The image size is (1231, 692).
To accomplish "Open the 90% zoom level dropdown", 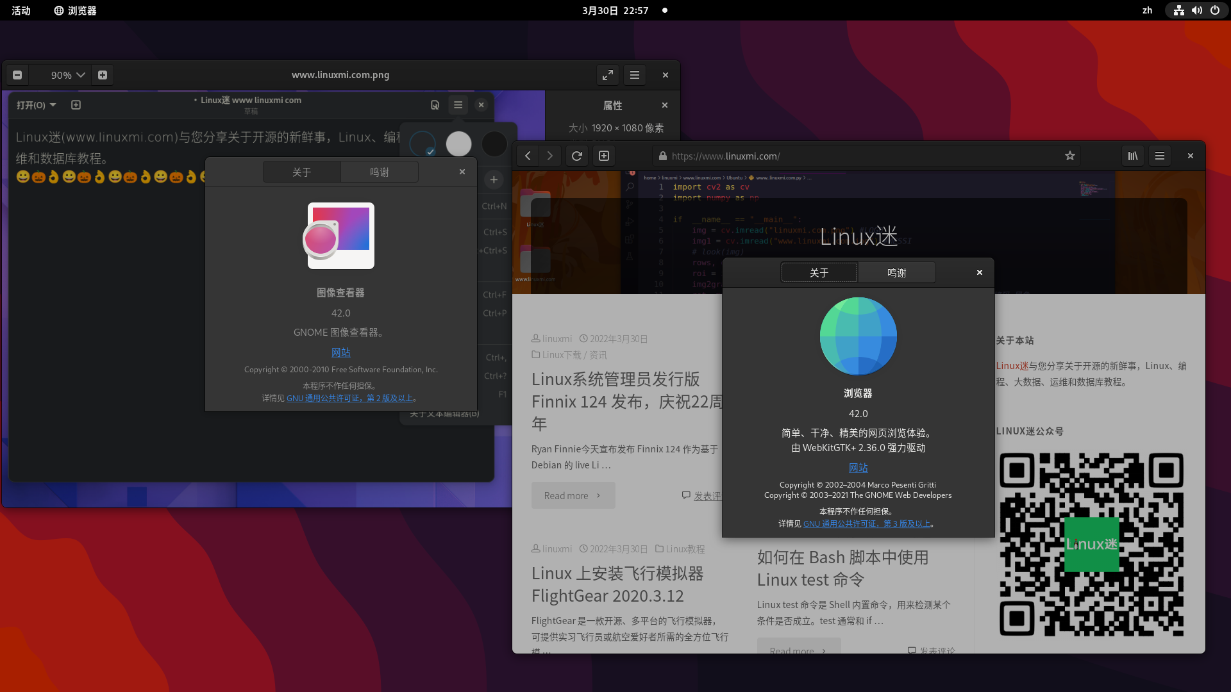I will (67, 75).
